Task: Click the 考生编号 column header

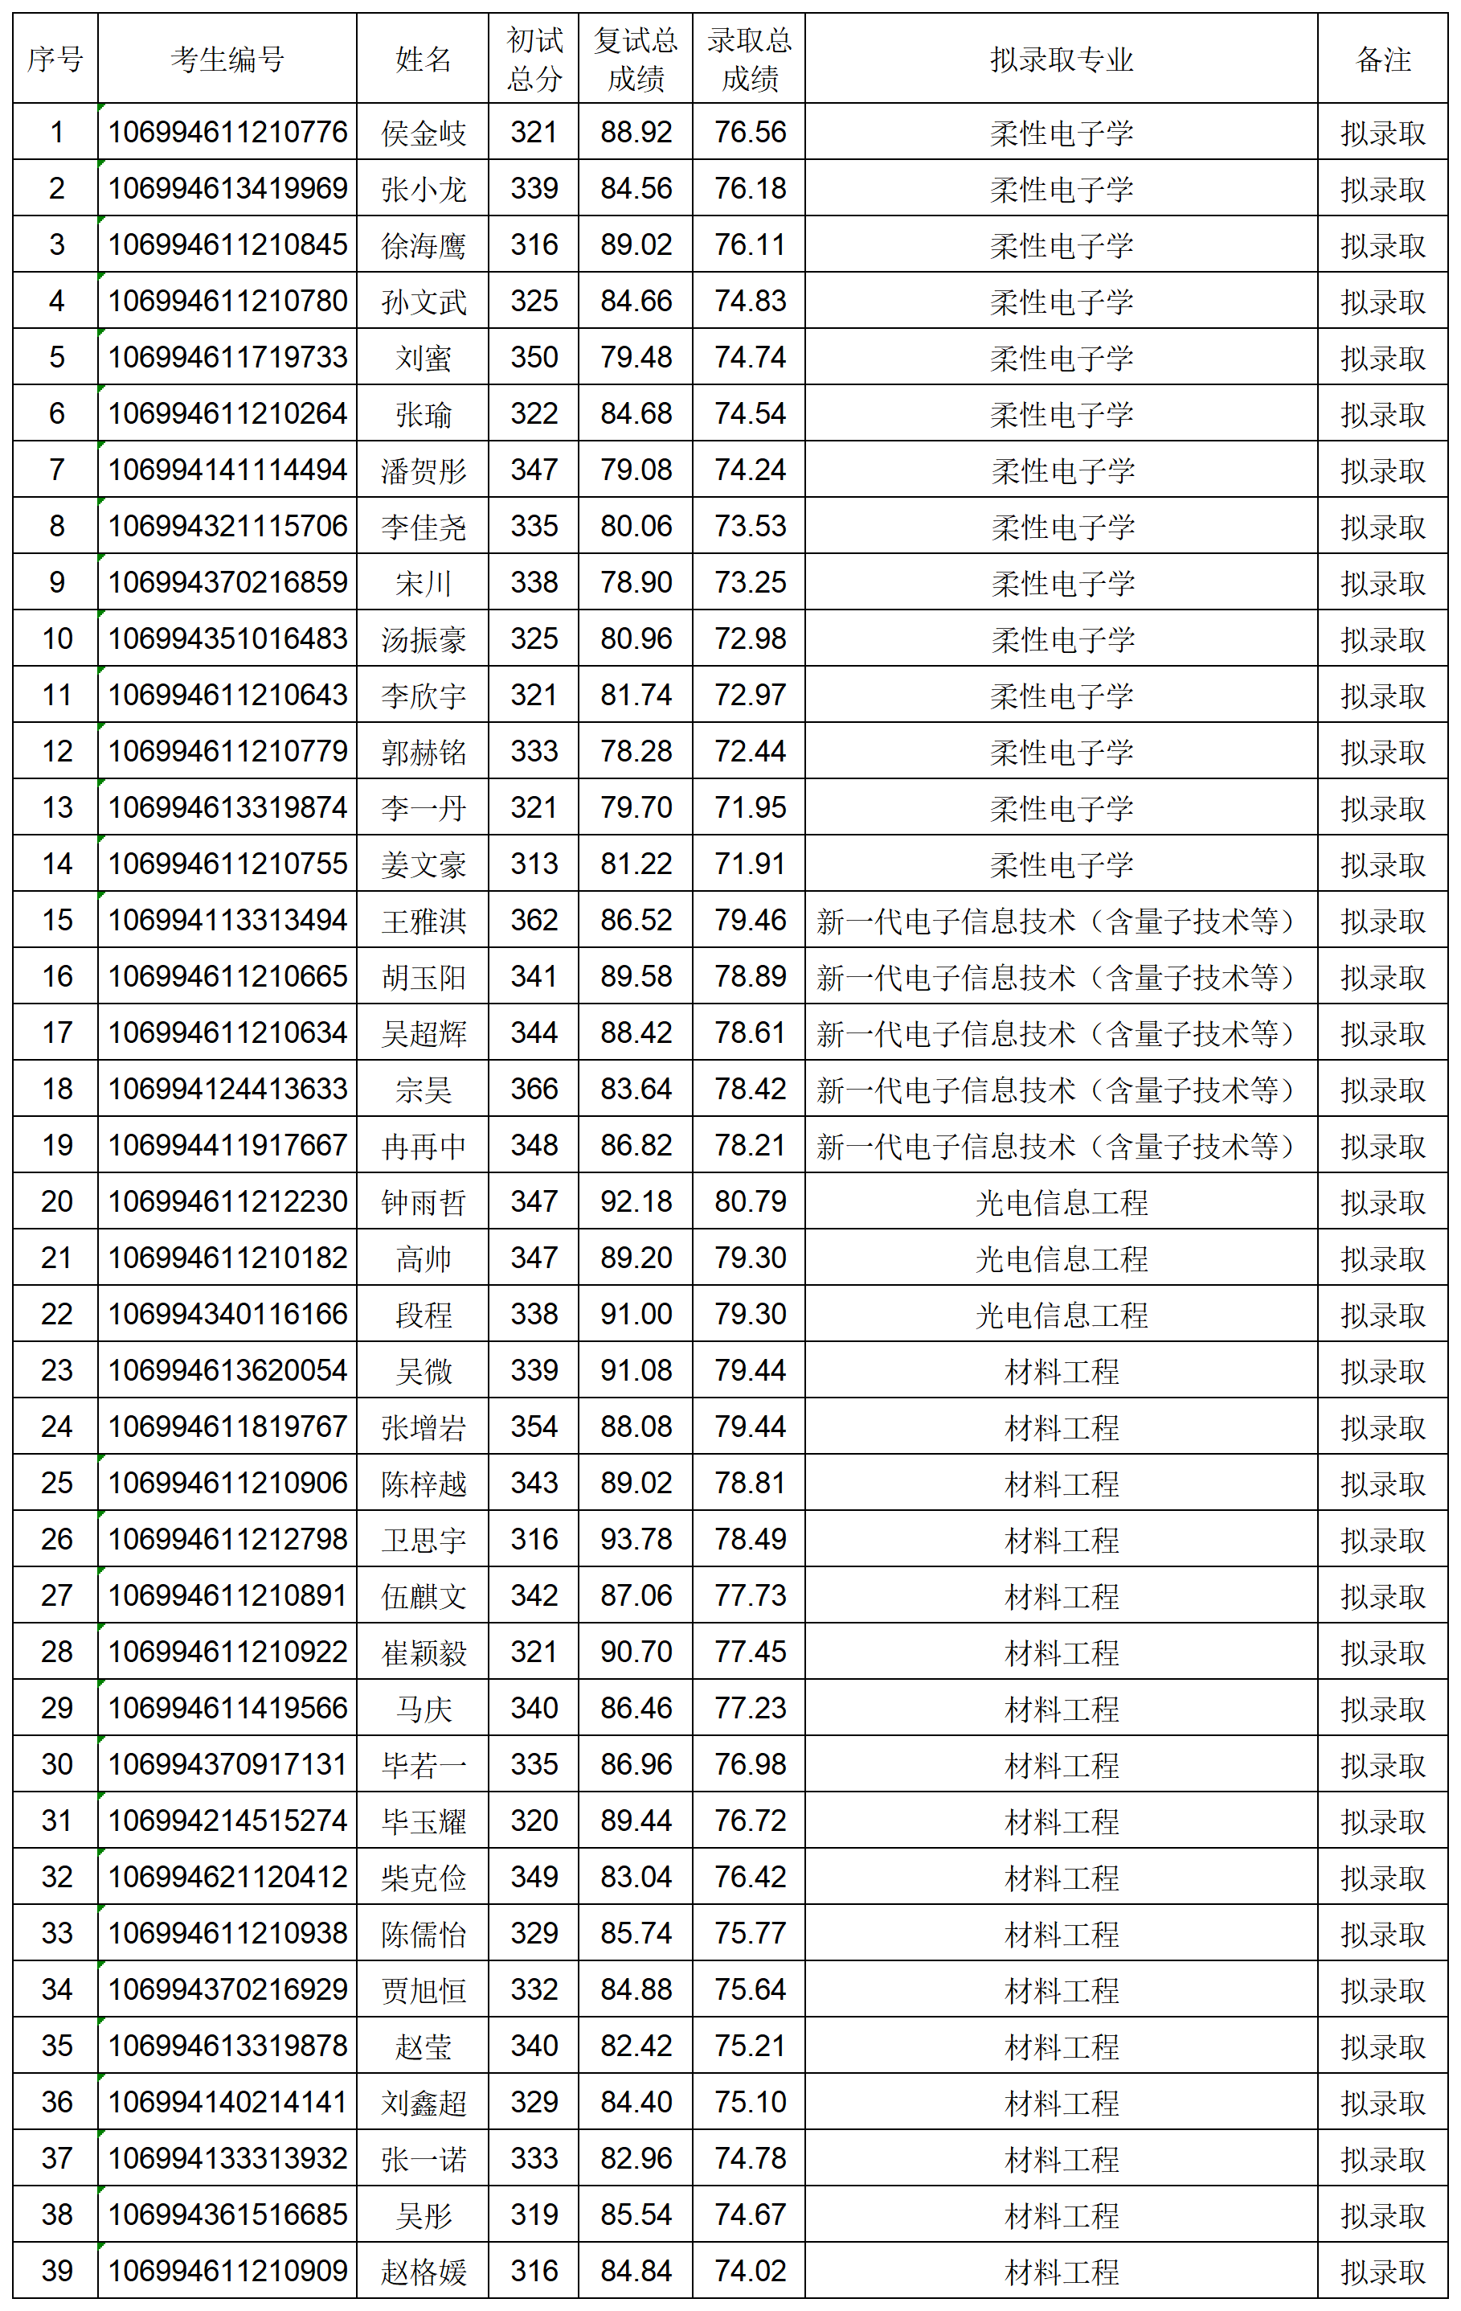Action: pyautogui.click(x=227, y=60)
